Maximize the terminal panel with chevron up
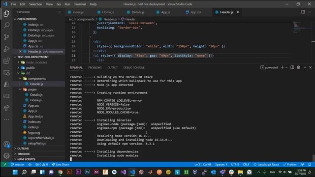 coord(305,67)
